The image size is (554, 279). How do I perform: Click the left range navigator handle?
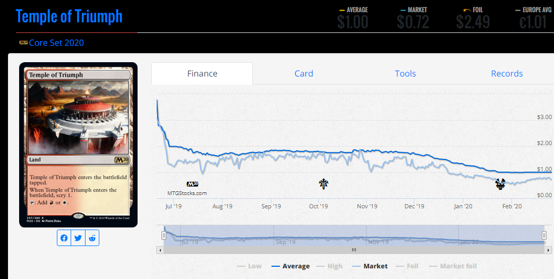click(164, 235)
